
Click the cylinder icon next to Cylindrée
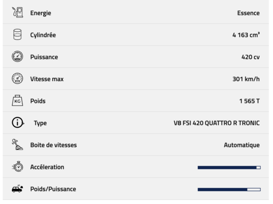pos(17,34)
